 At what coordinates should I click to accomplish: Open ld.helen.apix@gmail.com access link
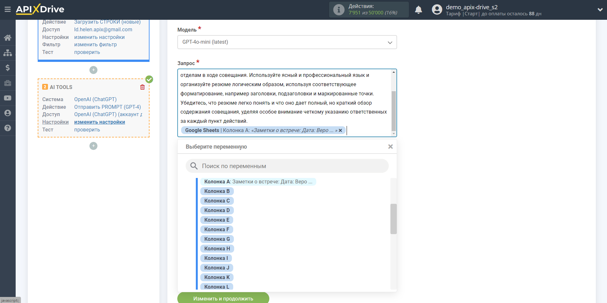[x=103, y=29]
